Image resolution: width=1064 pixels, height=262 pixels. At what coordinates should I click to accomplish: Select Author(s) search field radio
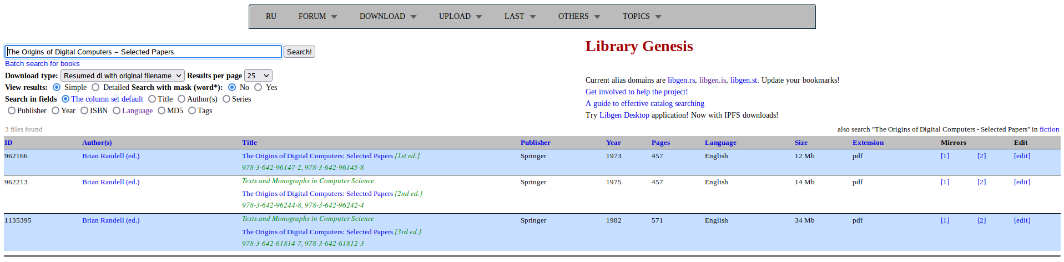tap(181, 99)
